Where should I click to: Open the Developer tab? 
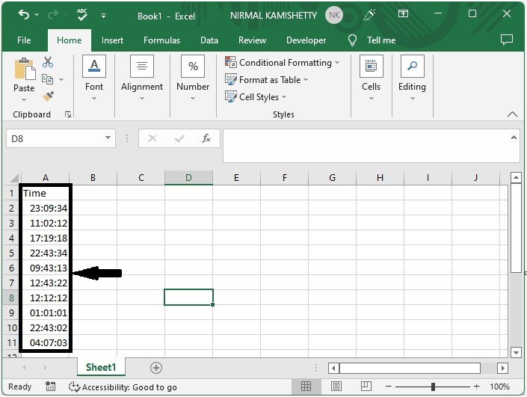point(306,40)
